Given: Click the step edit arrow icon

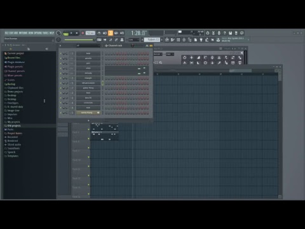Looking at the screenshot, I should coord(105,39).
